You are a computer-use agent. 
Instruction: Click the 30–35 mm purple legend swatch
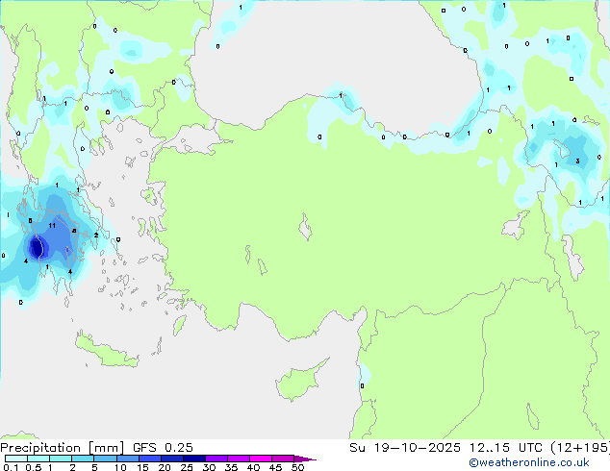(216, 459)
